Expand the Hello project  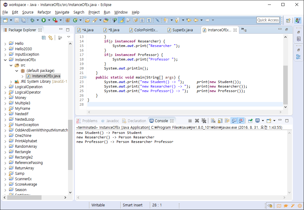click(5, 44)
